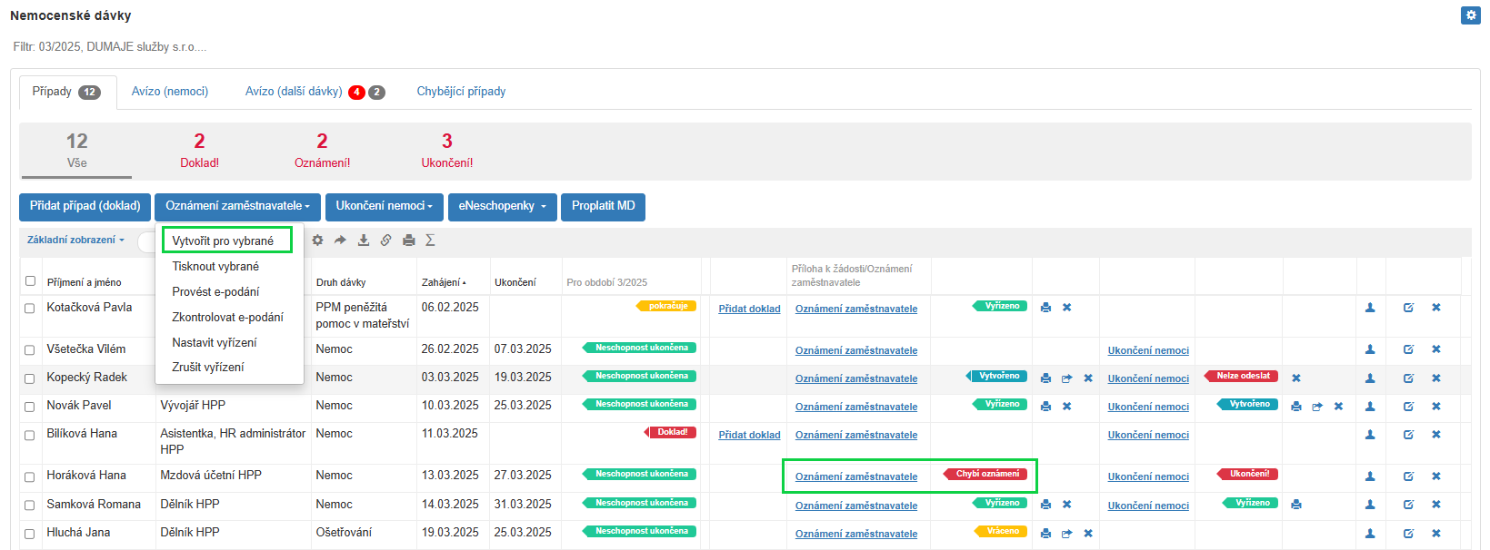
Task: Click the Proplatit MD button
Action: click(x=604, y=206)
